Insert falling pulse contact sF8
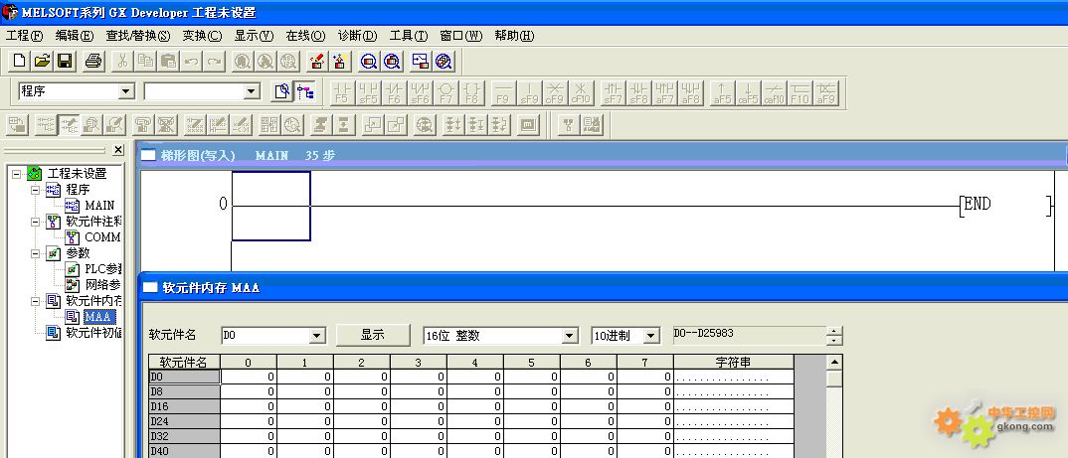 638,92
